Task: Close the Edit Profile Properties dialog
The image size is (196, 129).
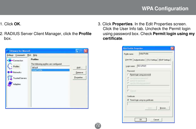Action: (x=172, y=48)
